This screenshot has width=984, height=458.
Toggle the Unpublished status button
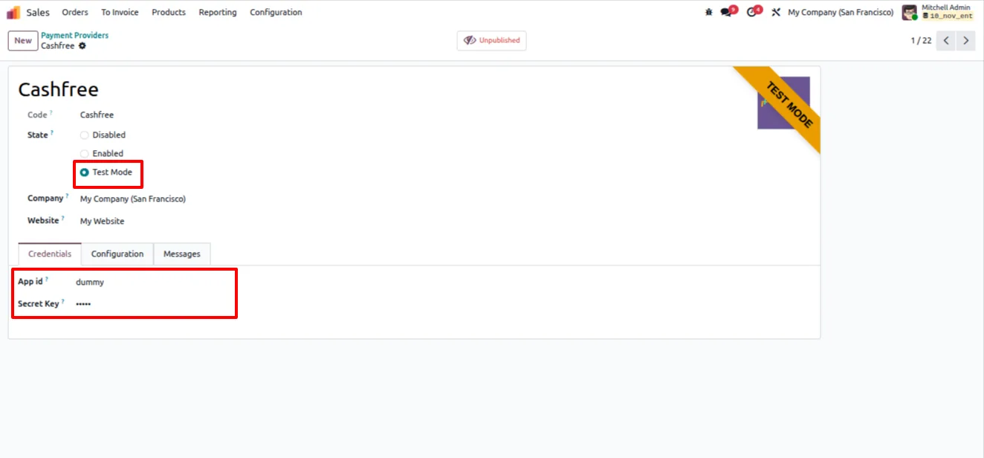(x=491, y=40)
